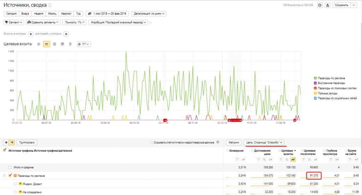Bookmark the Источники, сводка report
This screenshot has width=362, height=195.
point(50,5)
